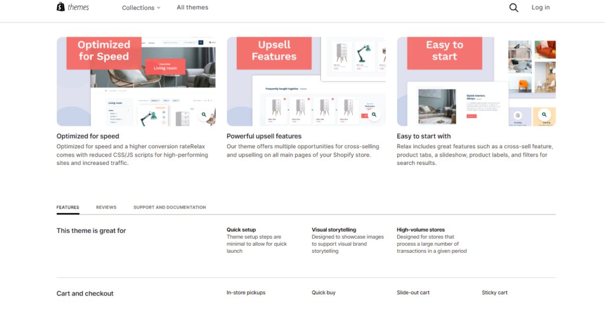
Task: Click the High-volume stores feature heading
Action: pos(421,230)
